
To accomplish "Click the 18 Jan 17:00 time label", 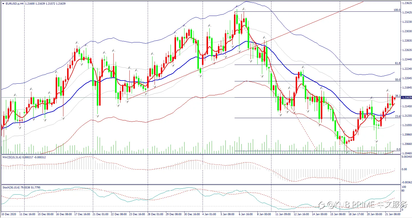I will pyautogui.click(x=357, y=214).
